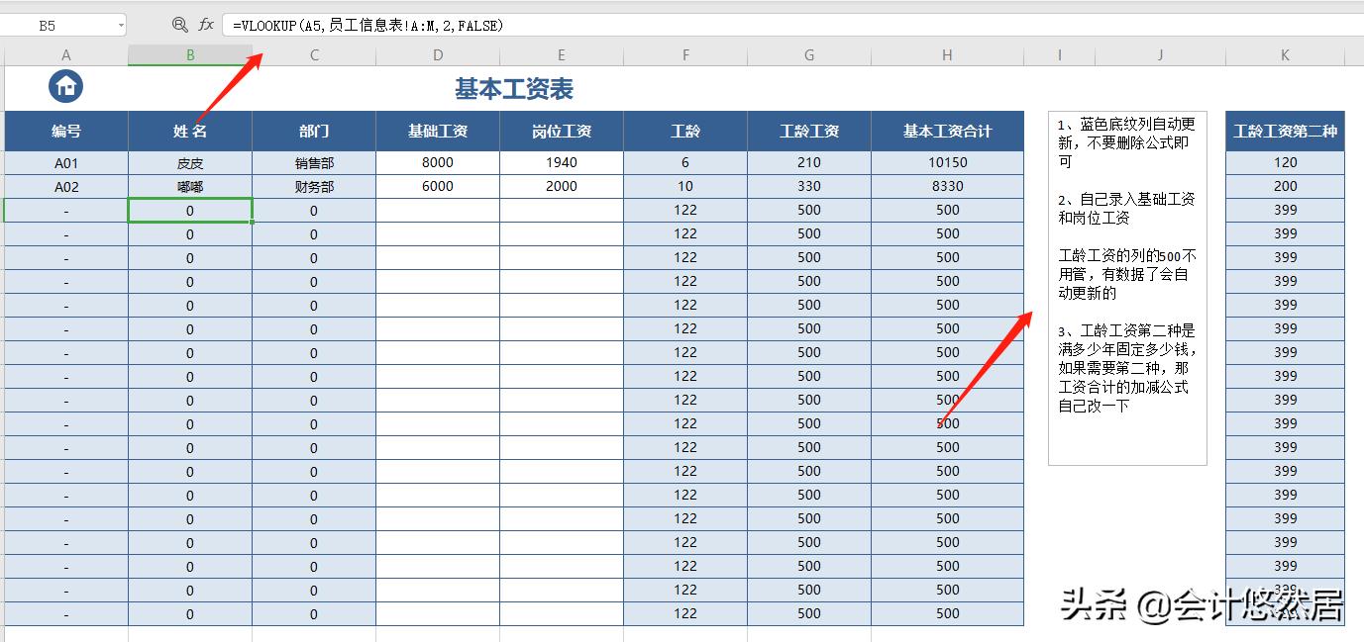The height and width of the screenshot is (642, 1364).
Task: Click the instructions text box about blue columns
Action: click(x=1127, y=287)
